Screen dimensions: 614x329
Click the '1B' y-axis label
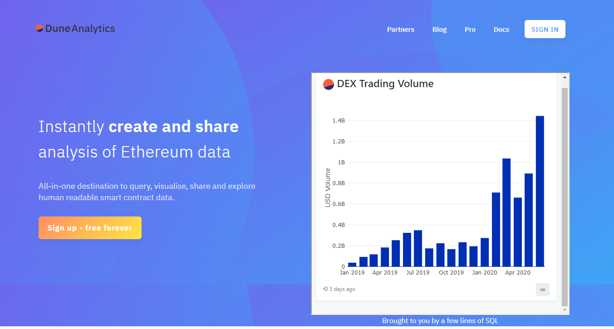click(x=341, y=162)
